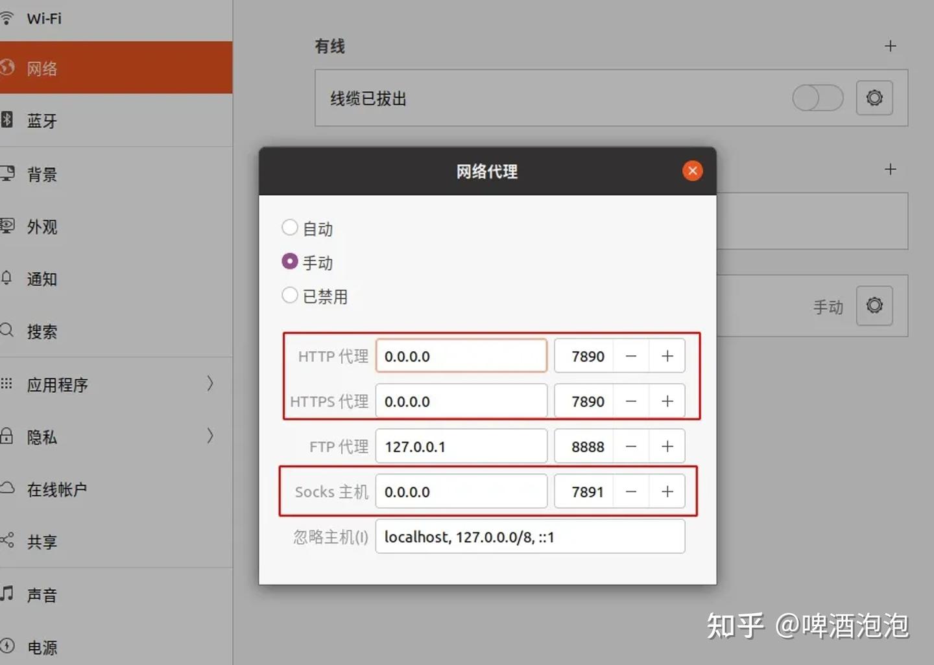The width and height of the screenshot is (934, 665).
Task: Open 声音 (Sound) settings
Action: pos(42,594)
